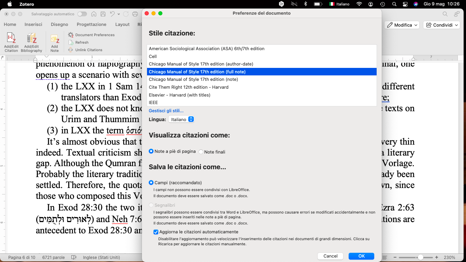The height and width of the screenshot is (262, 466).
Task: Open the Zotero menu in menu bar
Action: (27, 4)
